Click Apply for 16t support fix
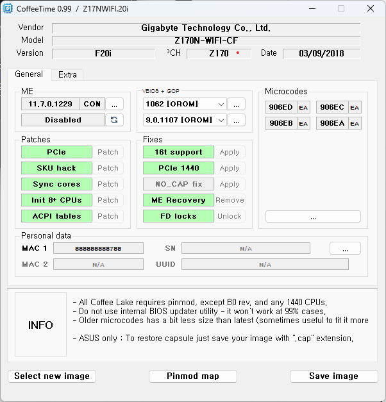 [230, 152]
